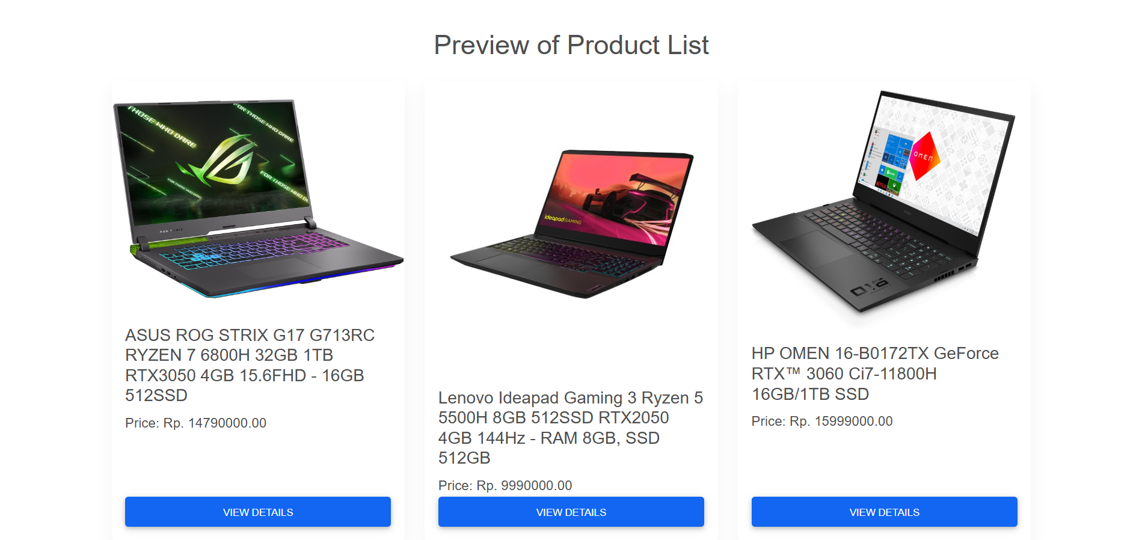The image size is (1142, 540).
Task: Click View Details for ASUS ROG Strix
Action: pos(257,512)
